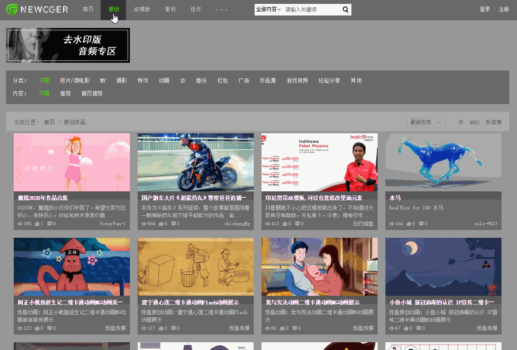Click comment icon on 建宁通心莲 card
The width and height of the screenshot is (517, 350).
click(173, 328)
